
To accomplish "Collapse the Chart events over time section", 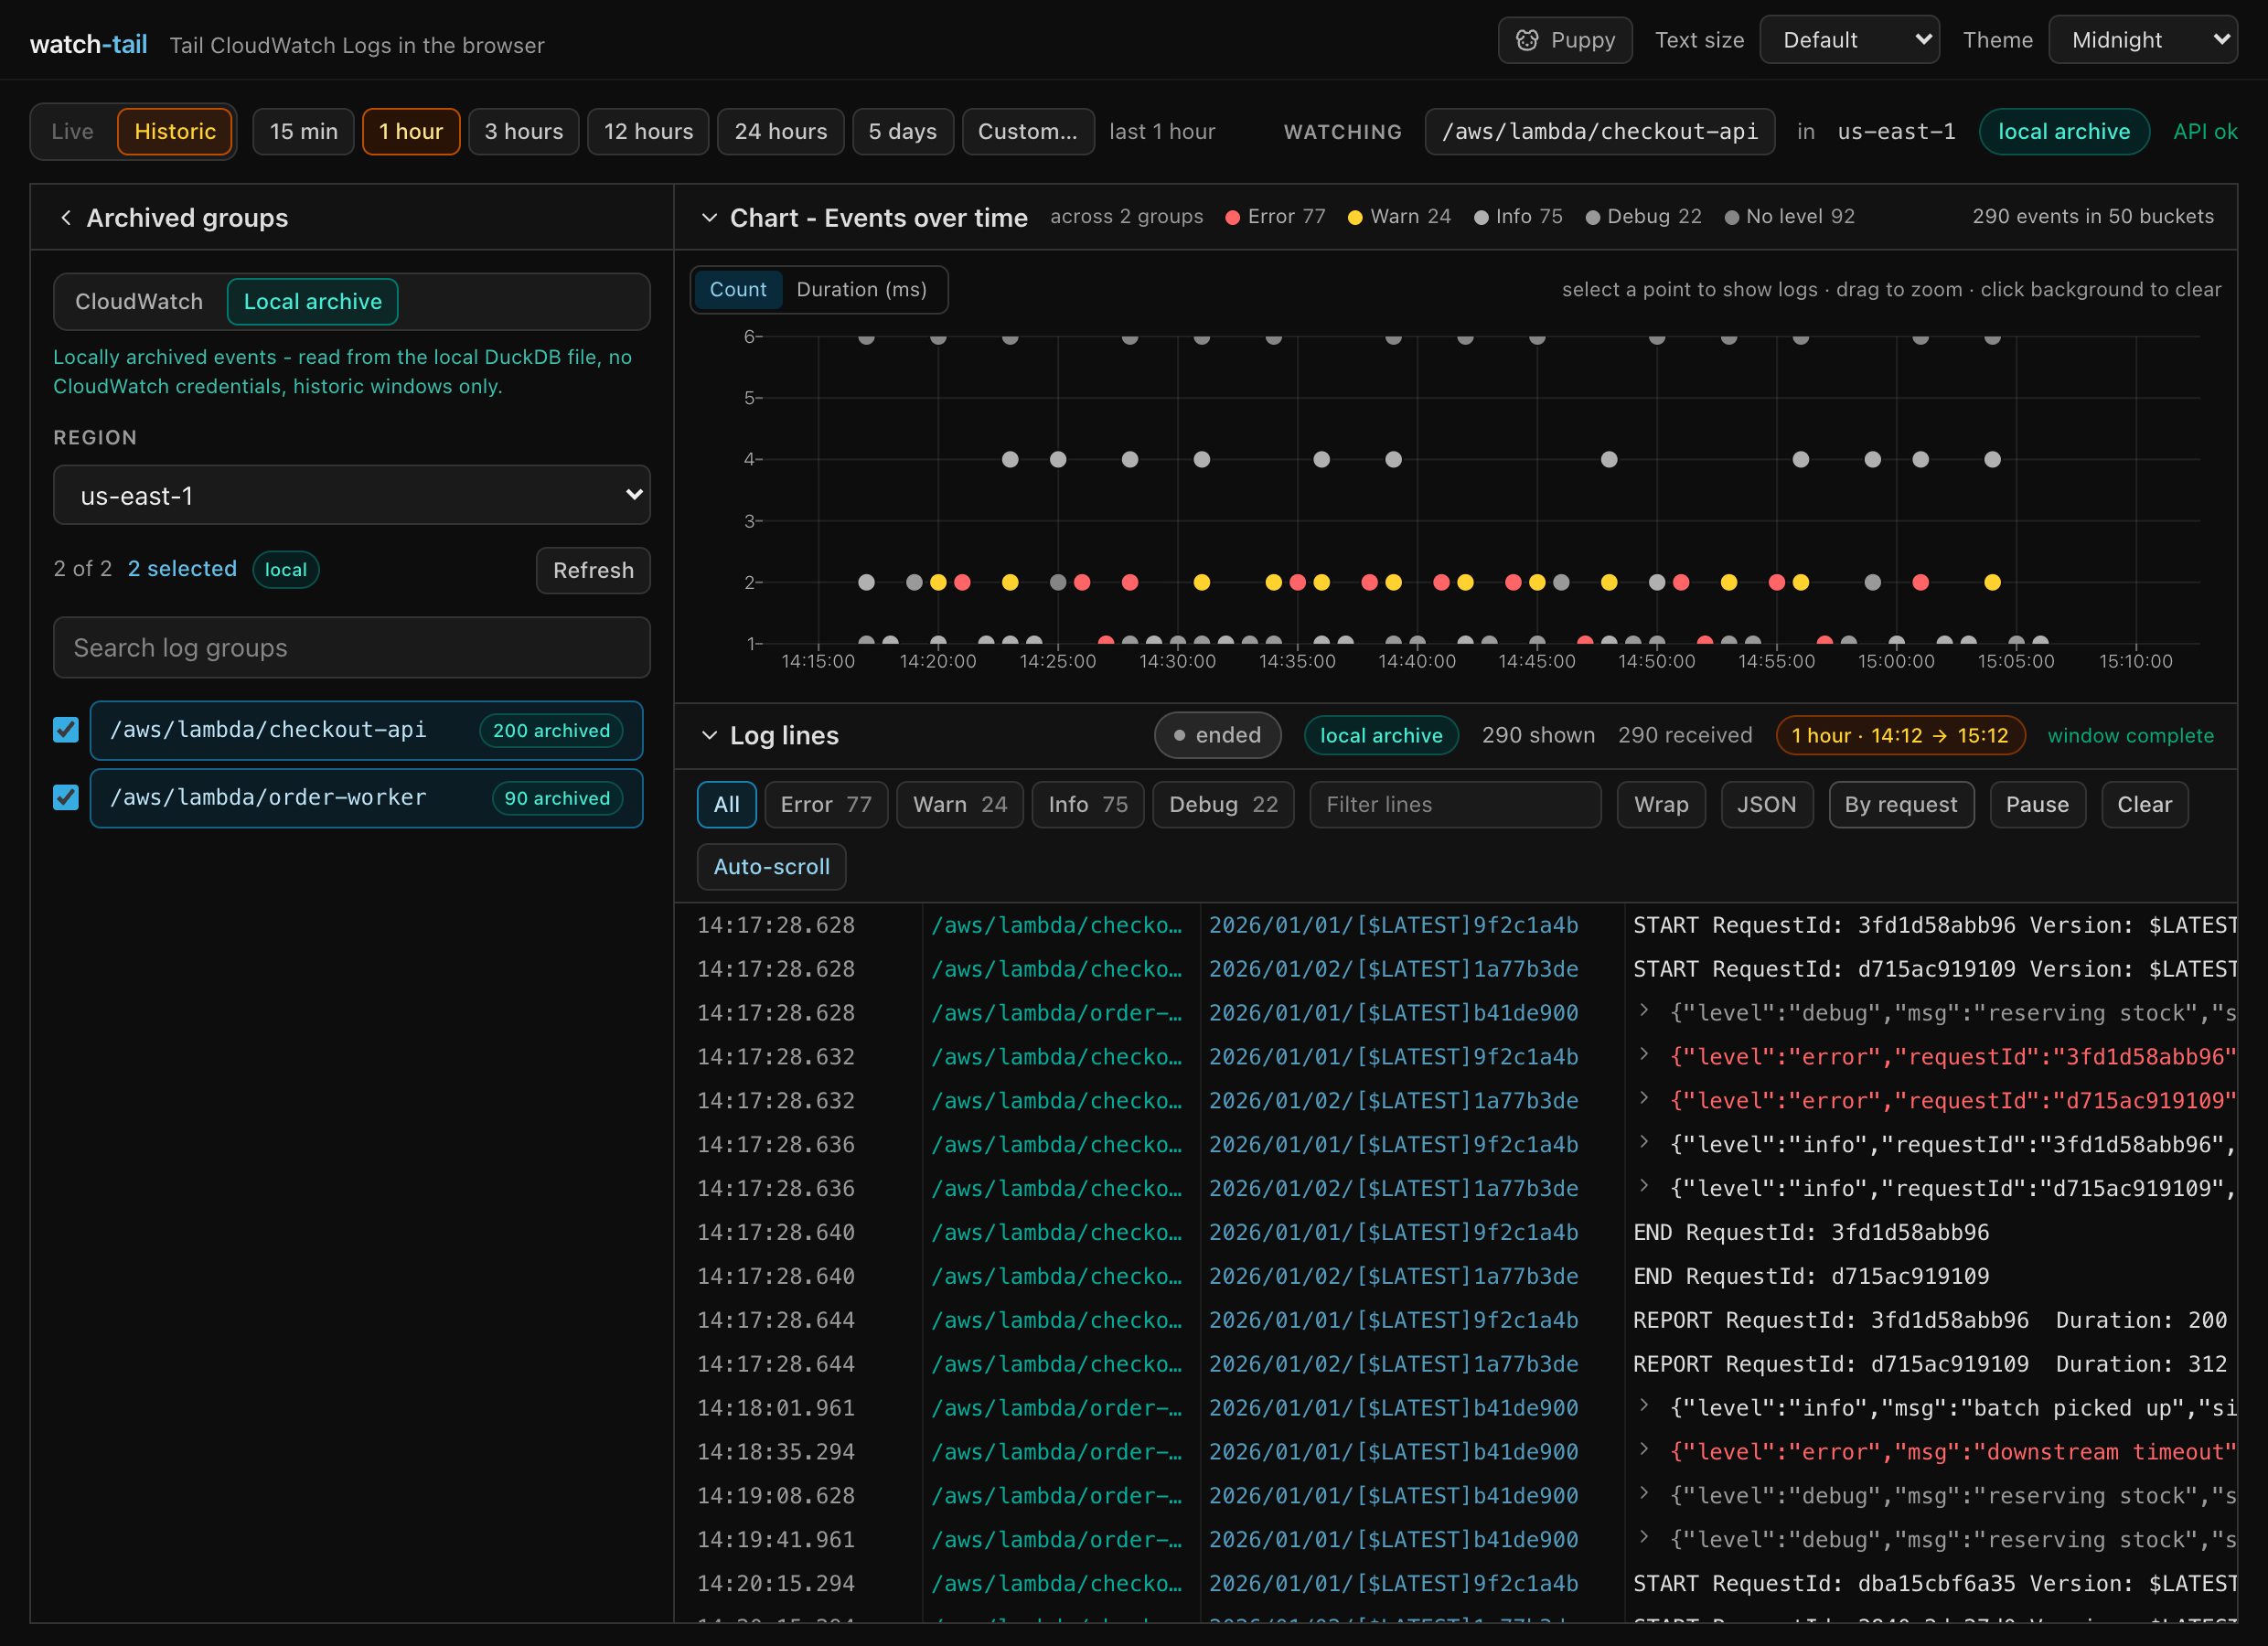I will click(709, 218).
